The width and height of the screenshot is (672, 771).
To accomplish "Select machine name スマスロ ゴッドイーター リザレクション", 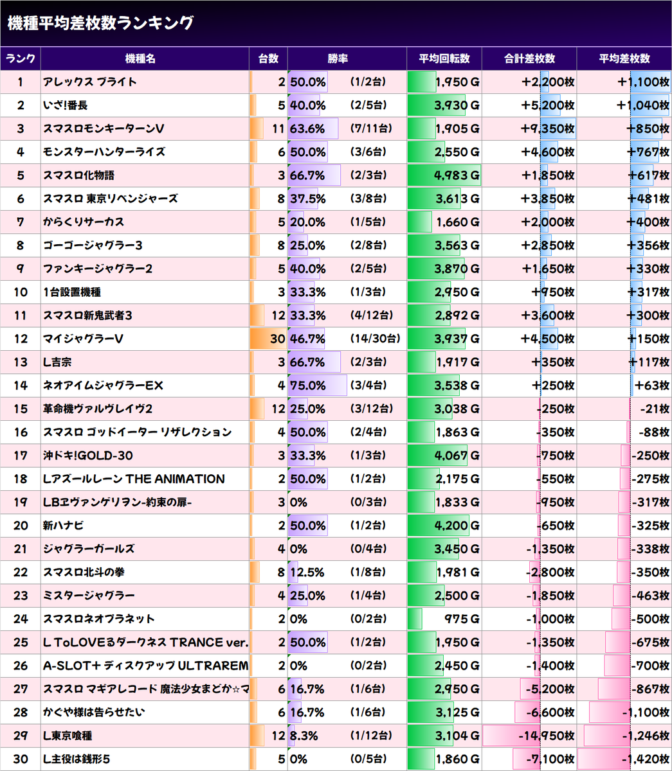I will [x=138, y=432].
